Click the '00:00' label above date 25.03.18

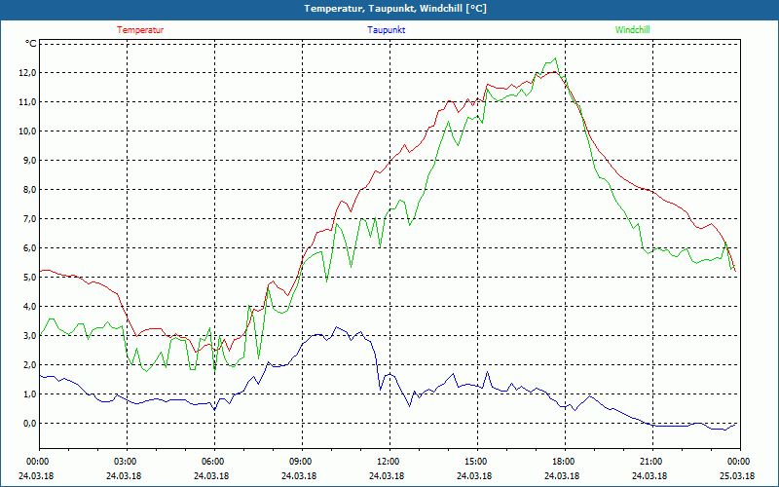[737, 462]
